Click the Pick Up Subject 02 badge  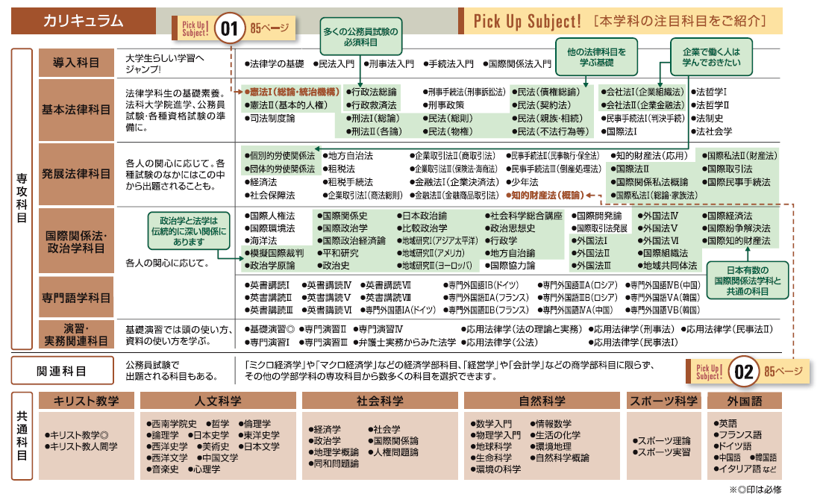point(743,371)
